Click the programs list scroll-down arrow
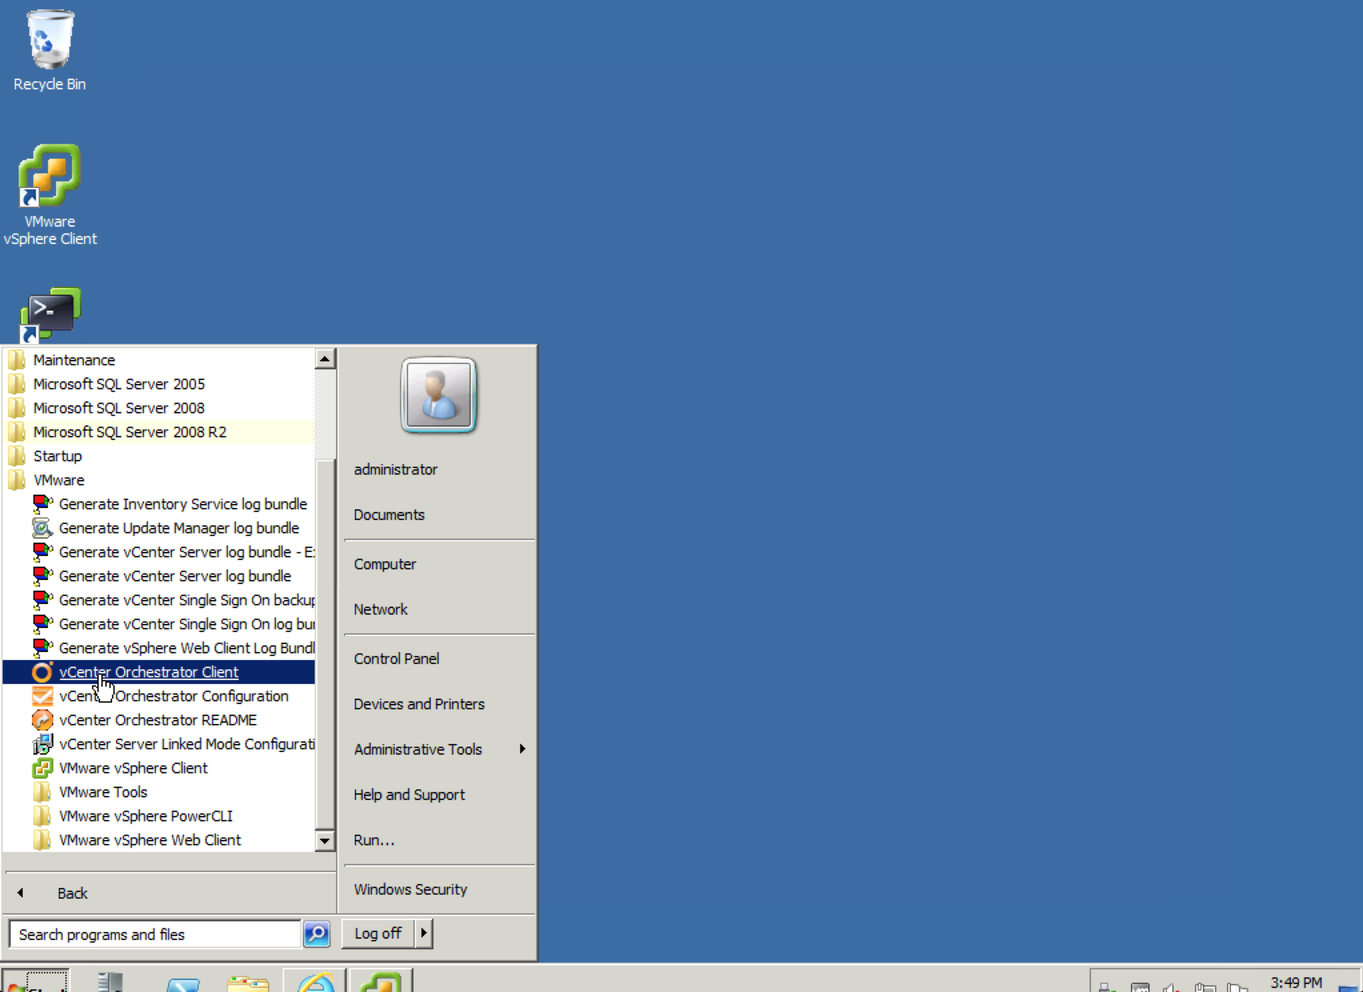1363x992 pixels. [325, 841]
